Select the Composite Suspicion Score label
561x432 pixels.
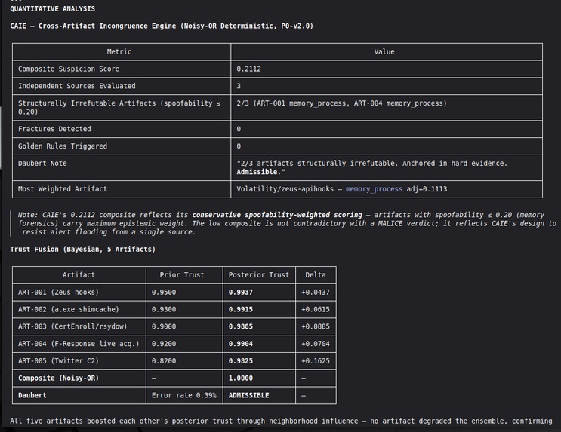pyautogui.click(x=69, y=69)
